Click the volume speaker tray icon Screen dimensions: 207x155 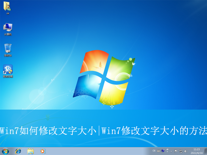pos(186,151)
